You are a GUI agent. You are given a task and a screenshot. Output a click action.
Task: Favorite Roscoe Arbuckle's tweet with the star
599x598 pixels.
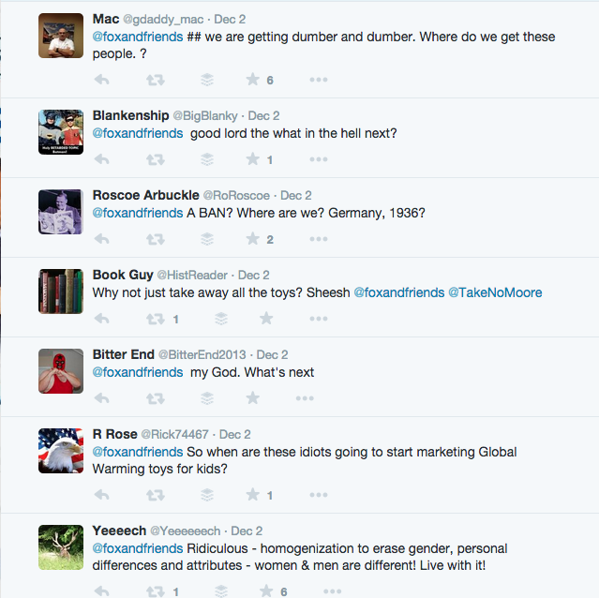[252, 239]
